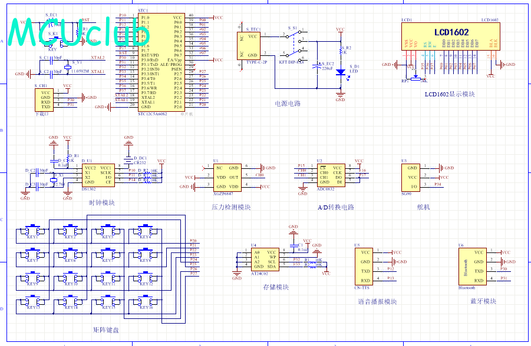Click the SG90 servo component
Screen dimensions: 531x346
[x=413, y=177]
